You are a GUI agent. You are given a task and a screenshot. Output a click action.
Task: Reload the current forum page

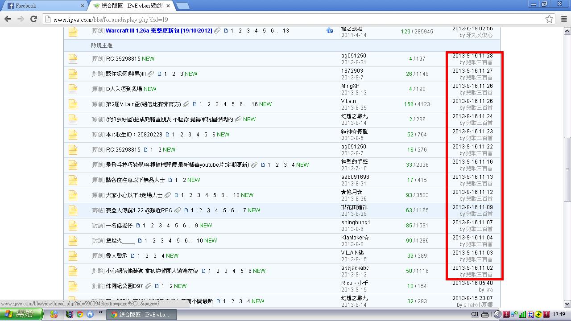[33, 19]
